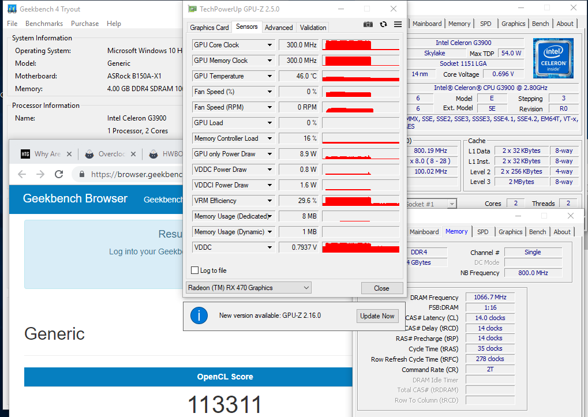This screenshot has width=588, height=417.
Task: Open Mainboard tab in lower CPU-Z window
Action: click(424, 232)
